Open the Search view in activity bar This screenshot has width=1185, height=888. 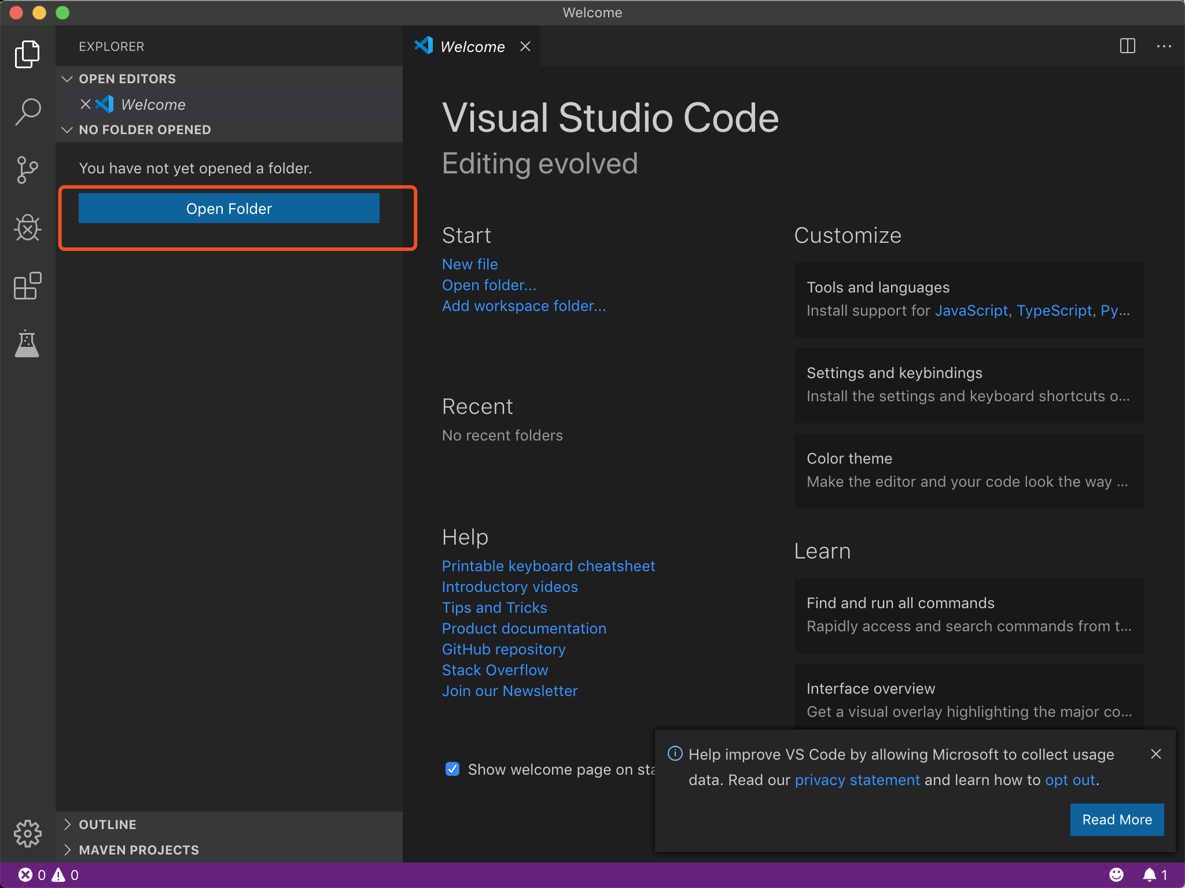click(27, 112)
